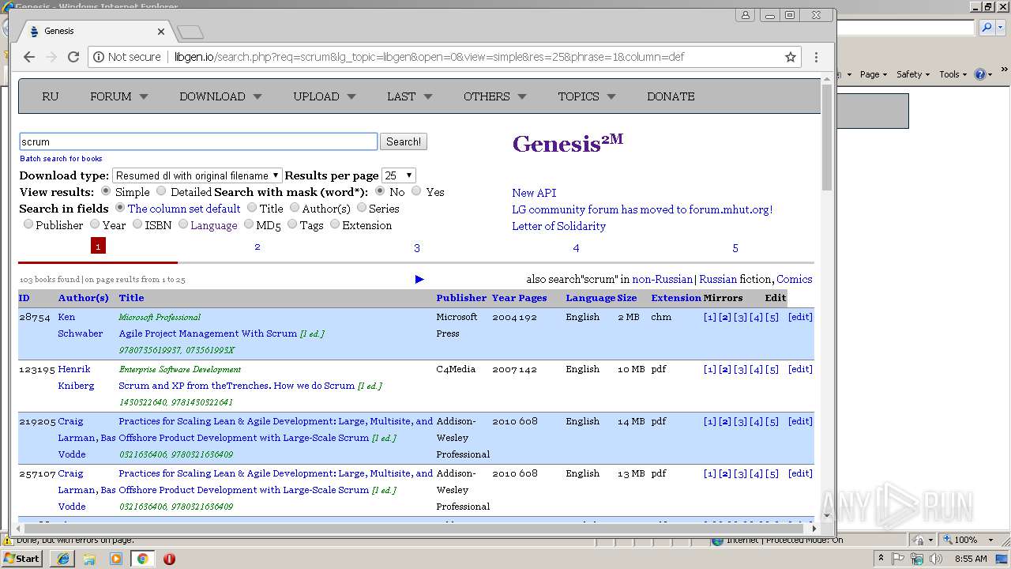1011x569 pixels.
Task: Open Internet Explorer from the taskbar
Action: tap(63, 558)
